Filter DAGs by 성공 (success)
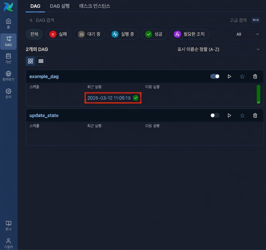Screen dimensions: 266x250 [154, 34]
